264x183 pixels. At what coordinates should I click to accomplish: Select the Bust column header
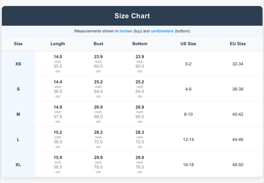[x=98, y=44]
